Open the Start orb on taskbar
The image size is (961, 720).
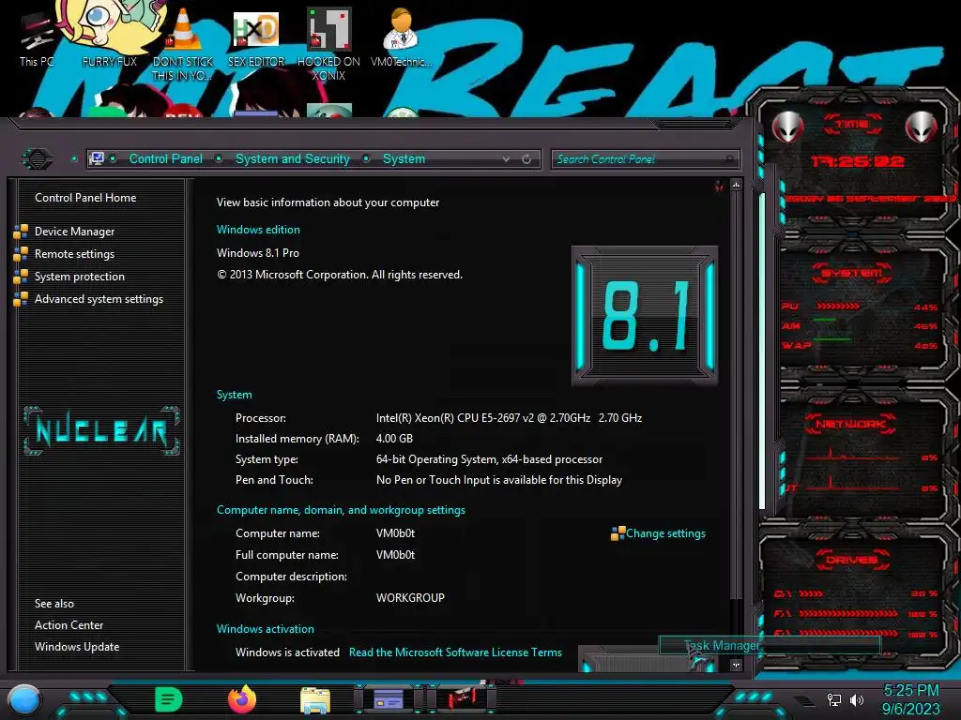pyautogui.click(x=24, y=700)
